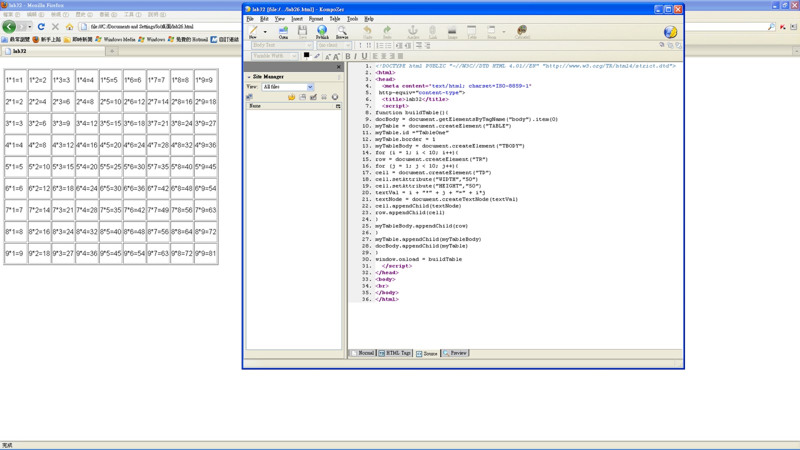Toggle right text alignment
Viewport: 800px width, 450px height.
pos(392,56)
